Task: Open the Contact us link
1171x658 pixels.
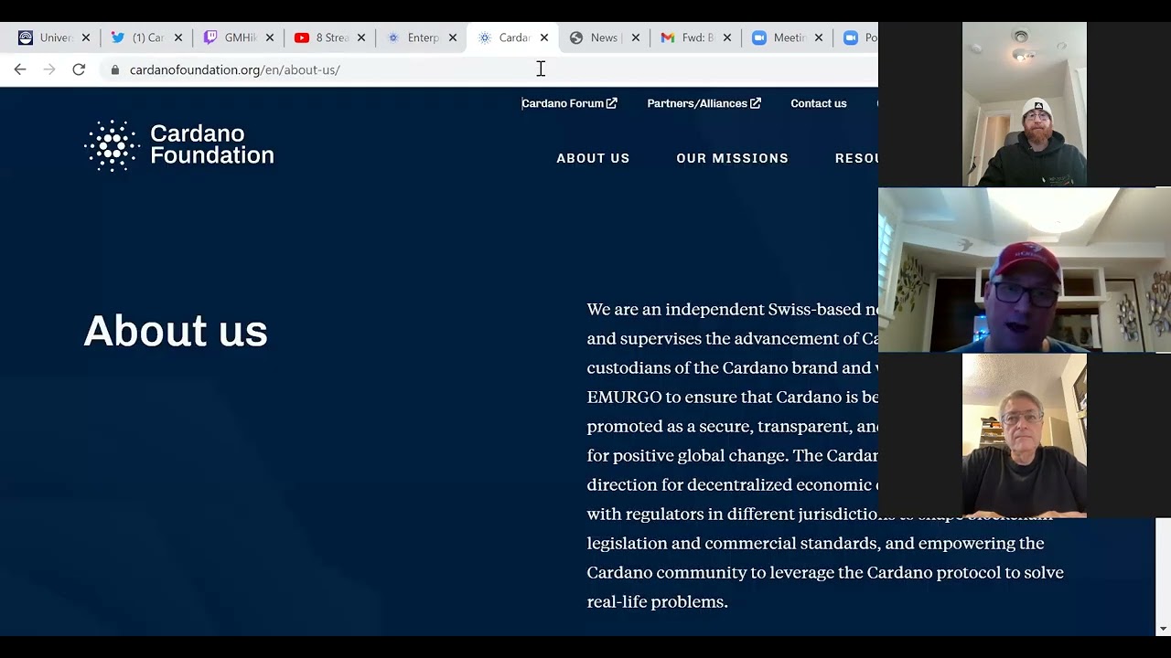Action: point(819,103)
